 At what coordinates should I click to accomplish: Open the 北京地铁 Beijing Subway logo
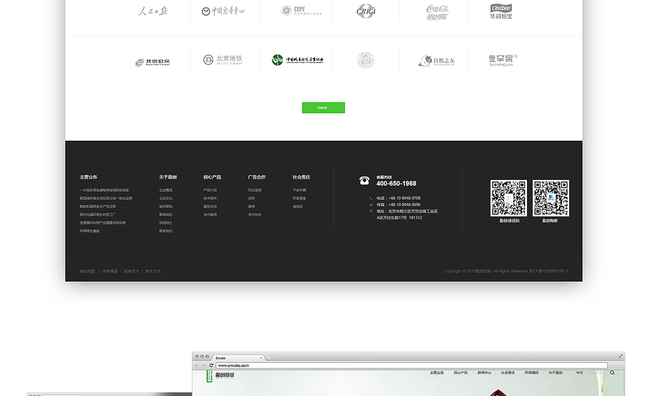click(x=223, y=60)
